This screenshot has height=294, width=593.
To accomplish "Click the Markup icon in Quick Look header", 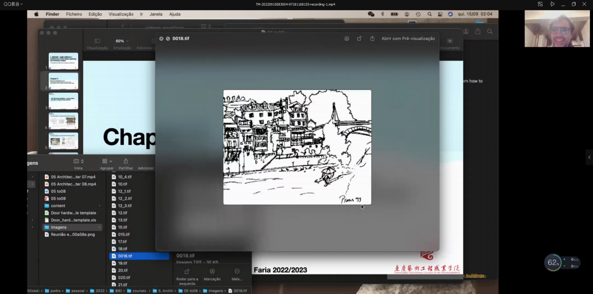I will click(x=347, y=39).
